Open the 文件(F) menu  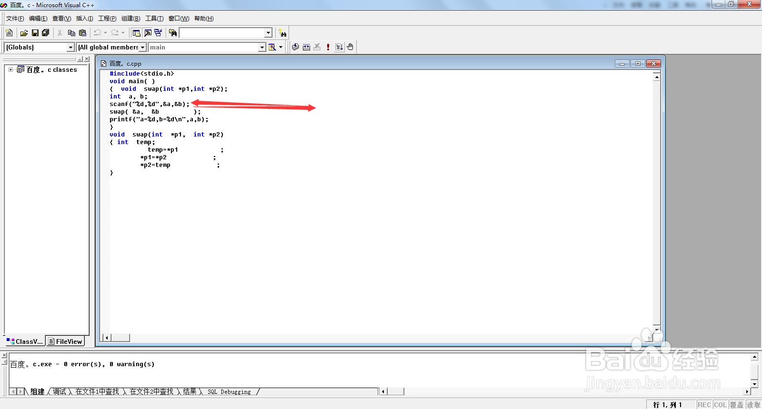(x=15, y=19)
